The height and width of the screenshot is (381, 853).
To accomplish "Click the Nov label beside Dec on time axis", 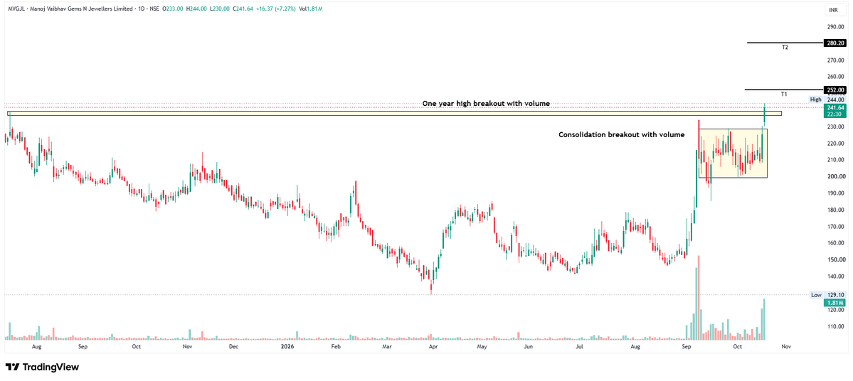I will pyautogui.click(x=186, y=345).
